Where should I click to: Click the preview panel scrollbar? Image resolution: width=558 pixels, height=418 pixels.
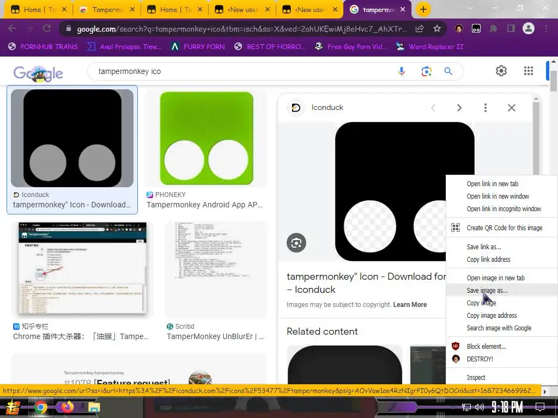point(536,139)
